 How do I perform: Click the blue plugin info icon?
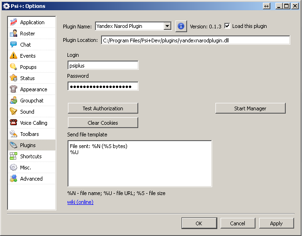coord(181,26)
